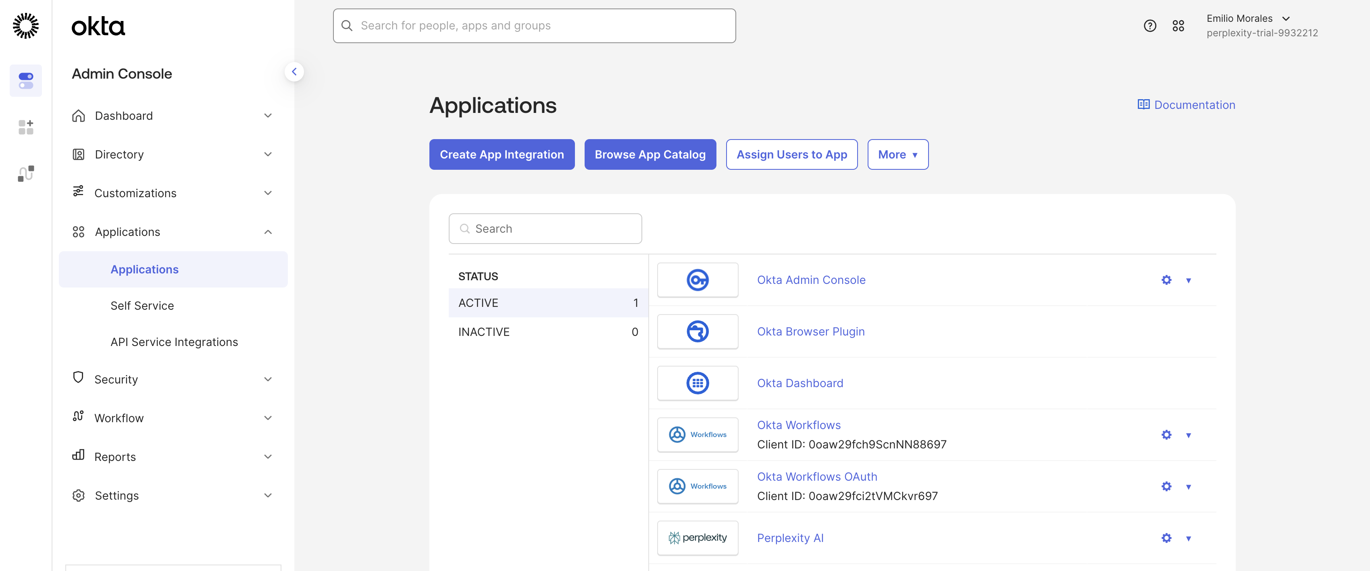Screen dimensions: 1370x571
Task: Click the gear icon for Okta Admin Console
Action: 1166,280
